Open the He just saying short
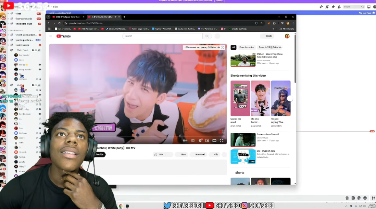 click(281, 98)
